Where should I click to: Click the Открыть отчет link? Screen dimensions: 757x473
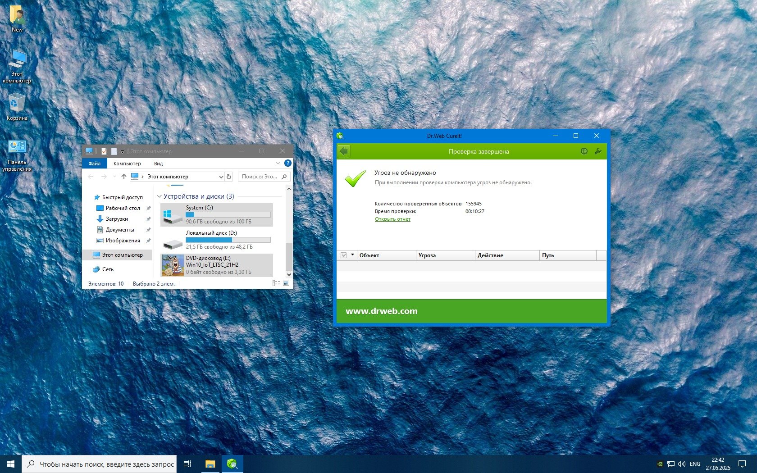click(392, 219)
